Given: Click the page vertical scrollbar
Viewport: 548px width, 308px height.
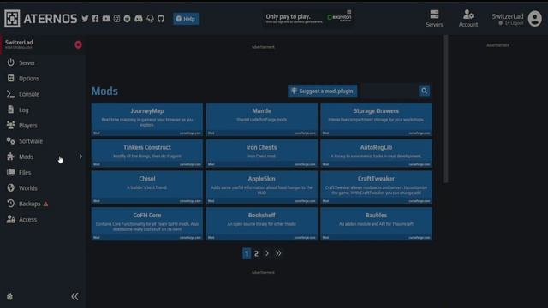Looking at the screenshot, I should point(445,109).
